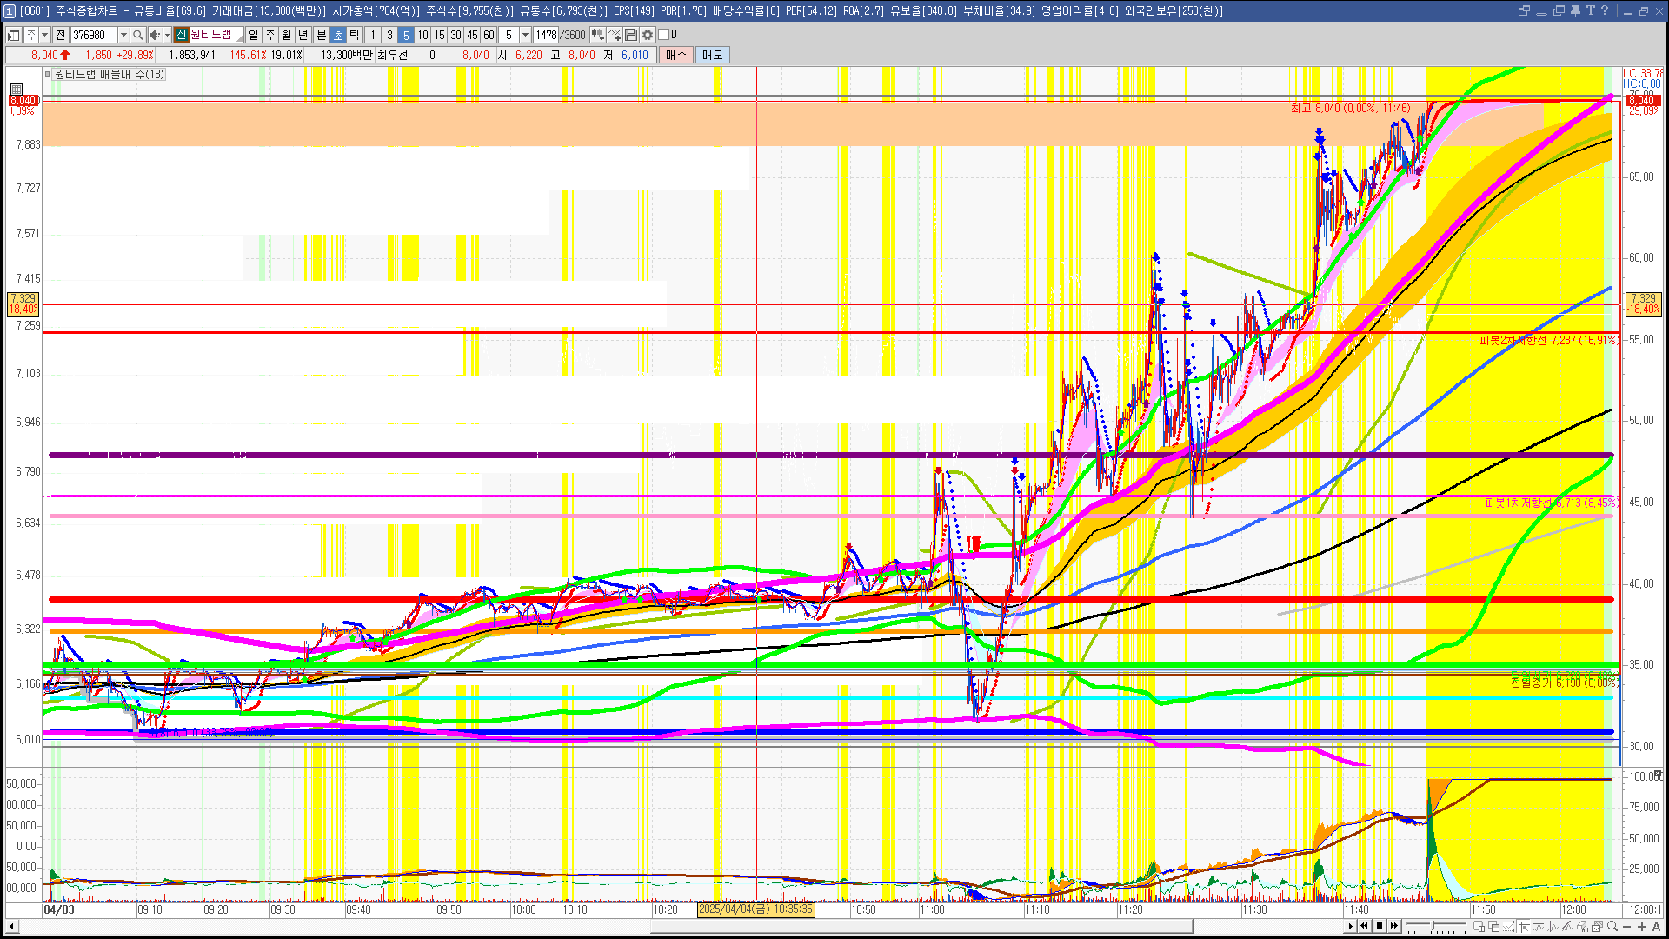This screenshot has width=1669, height=939.
Task: Click the stock search magnifier icon
Action: 137,35
